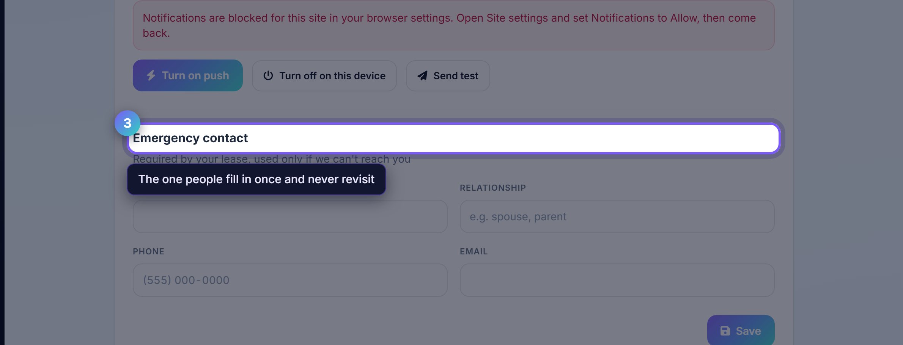Click the lightning bolt icon on Turn on push
Viewport: 903px width, 345px height.
pyautogui.click(x=151, y=75)
